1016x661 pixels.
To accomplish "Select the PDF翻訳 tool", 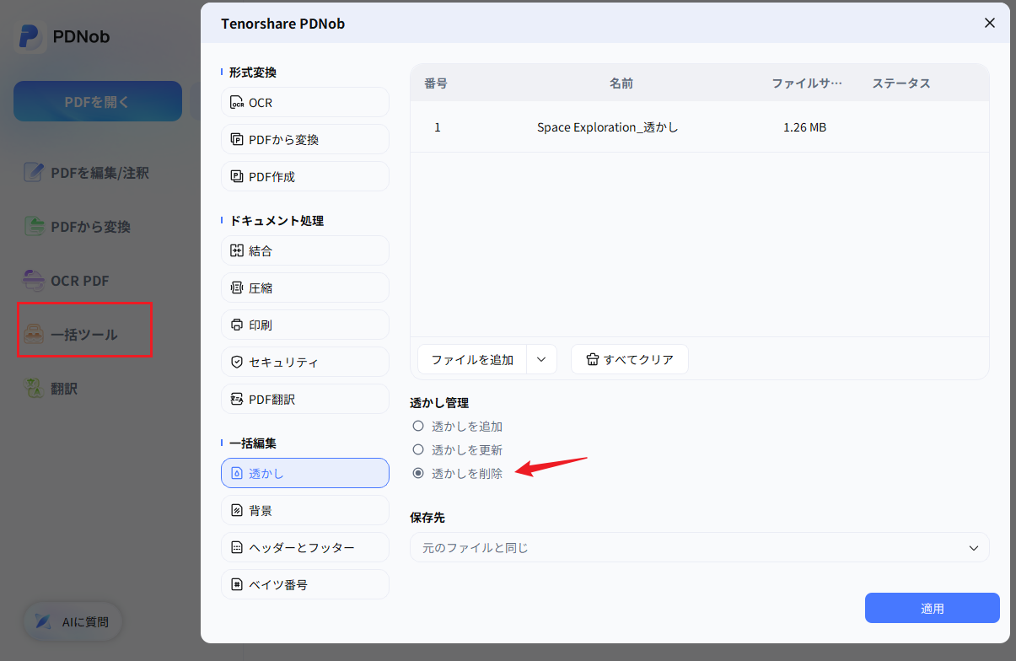I will [x=305, y=399].
